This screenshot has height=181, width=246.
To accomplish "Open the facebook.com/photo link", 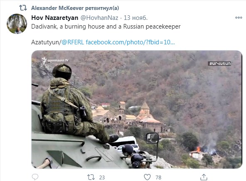I will tap(130, 42).
